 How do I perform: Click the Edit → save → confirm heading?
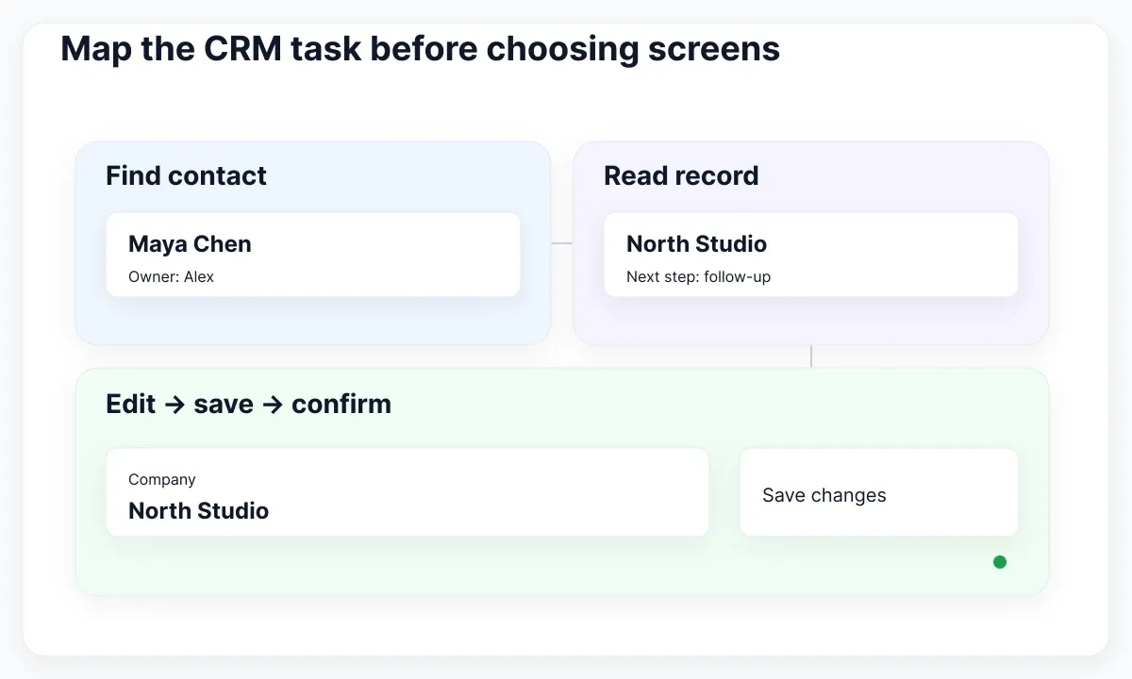coord(248,404)
